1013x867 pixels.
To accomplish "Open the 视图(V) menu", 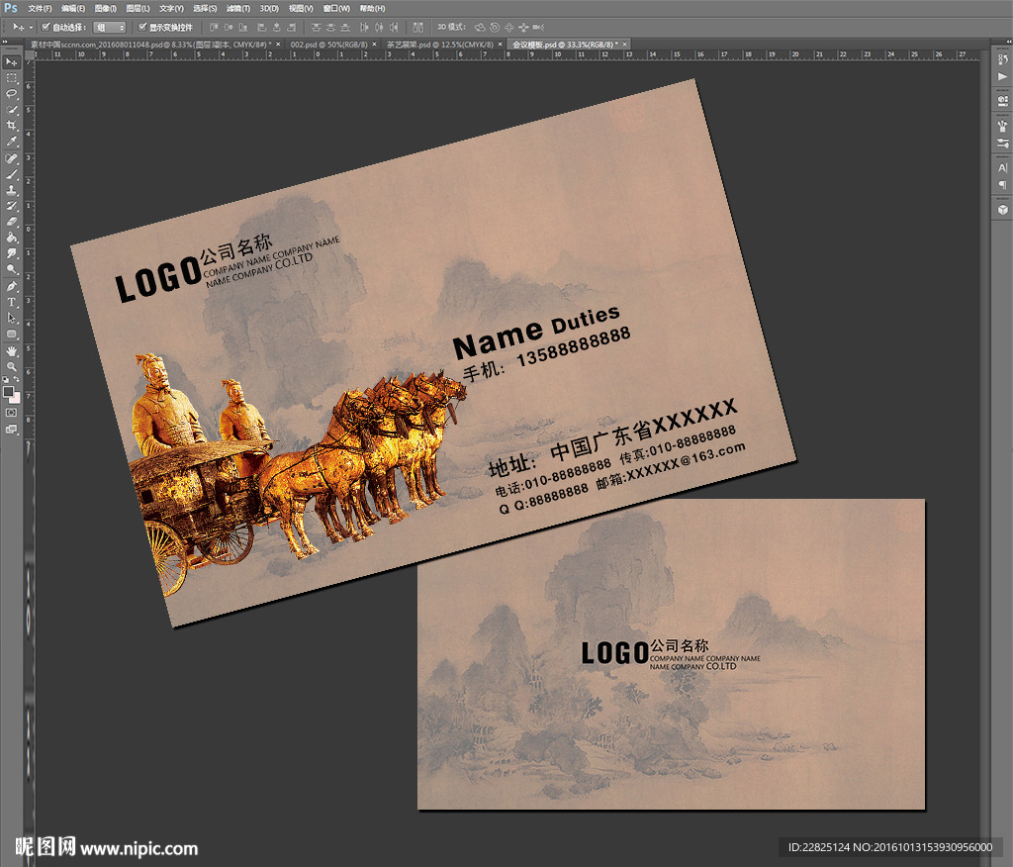I will point(301,8).
